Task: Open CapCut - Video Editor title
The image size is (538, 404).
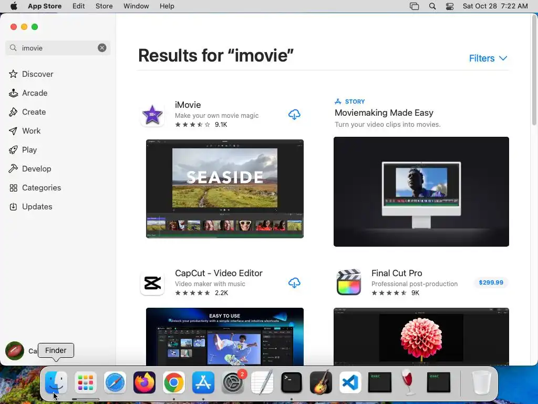Action: click(x=219, y=273)
